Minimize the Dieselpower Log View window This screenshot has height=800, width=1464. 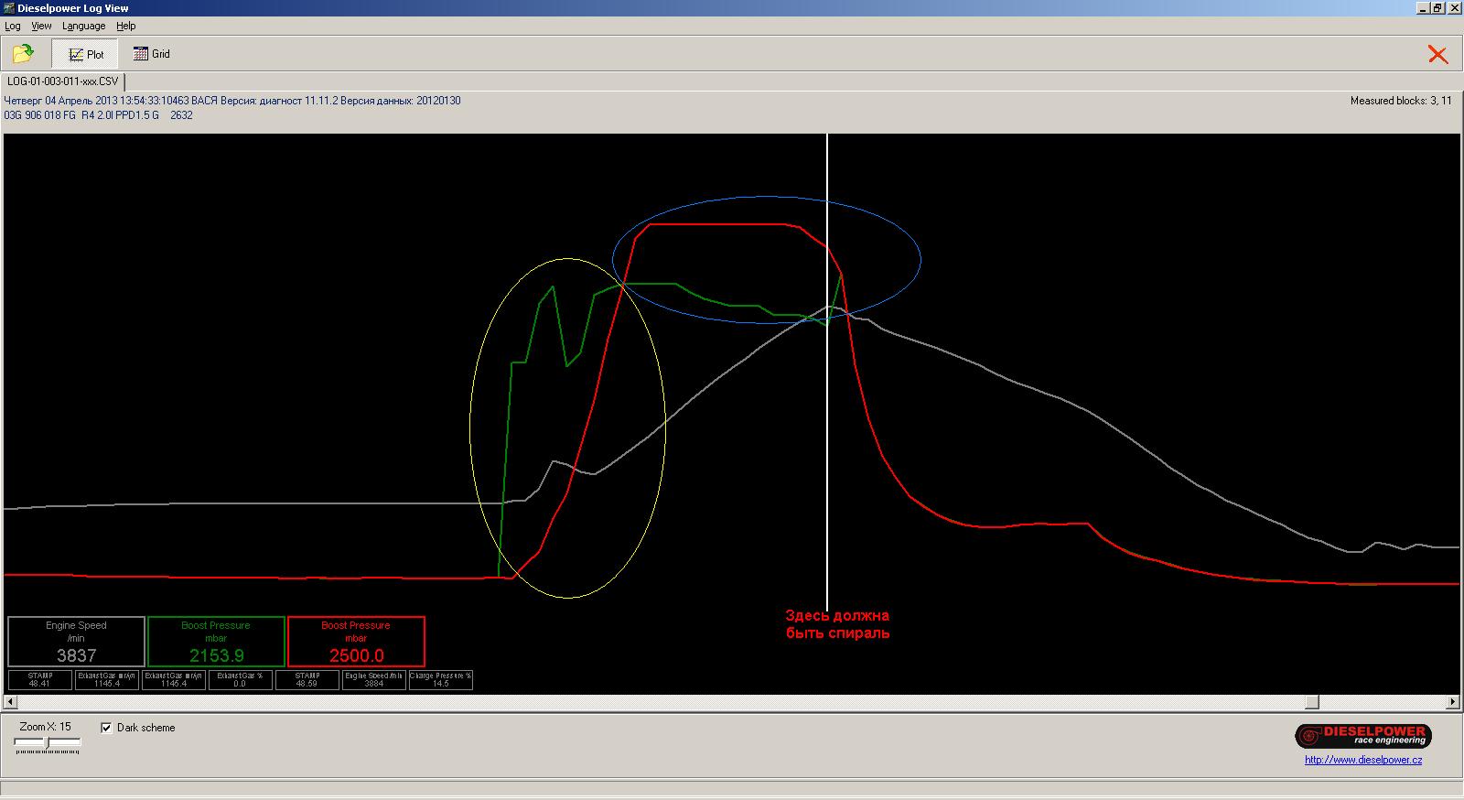tap(1423, 8)
